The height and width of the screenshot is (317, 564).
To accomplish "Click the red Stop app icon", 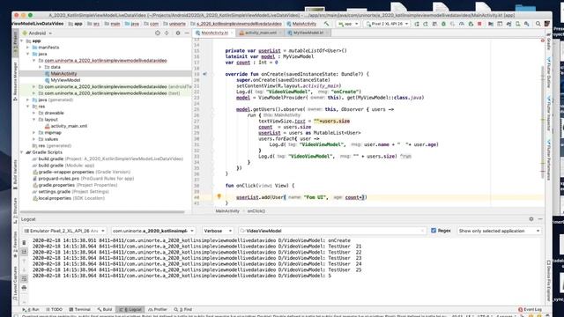I will (x=479, y=24).
